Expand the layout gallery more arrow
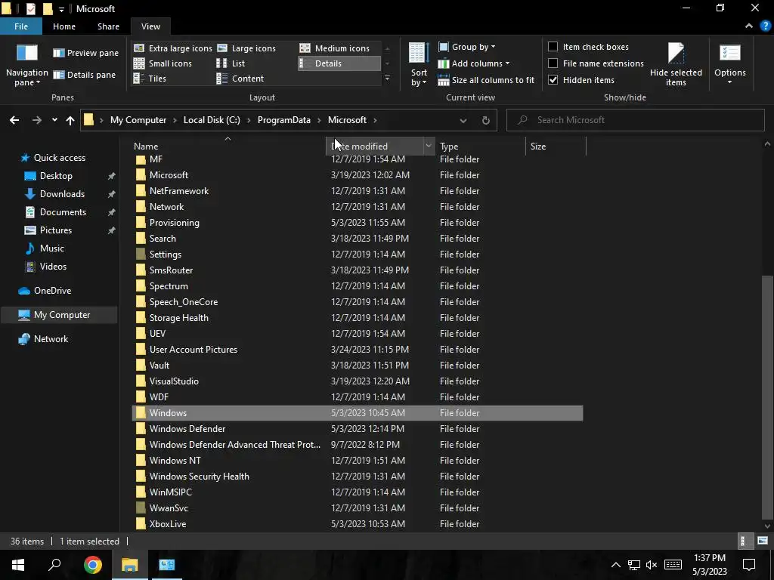774x580 pixels. (387, 78)
